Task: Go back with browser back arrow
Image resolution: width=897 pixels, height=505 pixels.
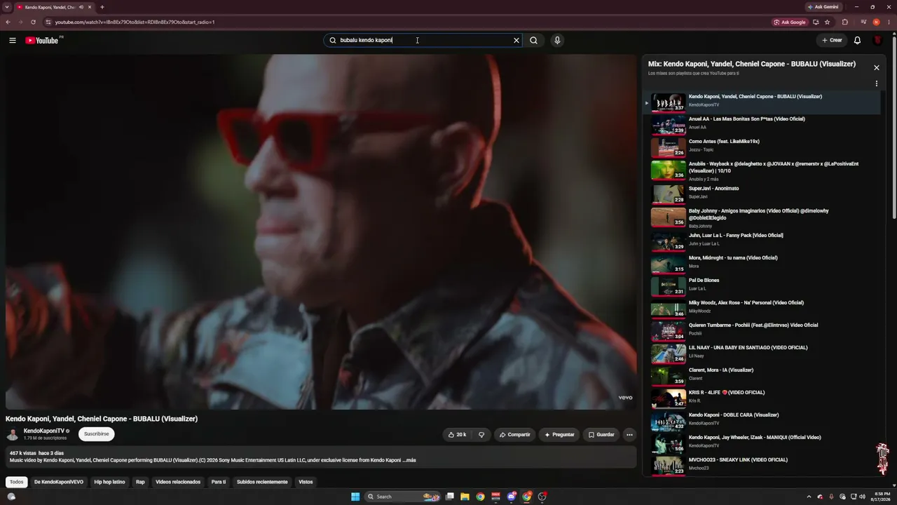Action: point(8,22)
